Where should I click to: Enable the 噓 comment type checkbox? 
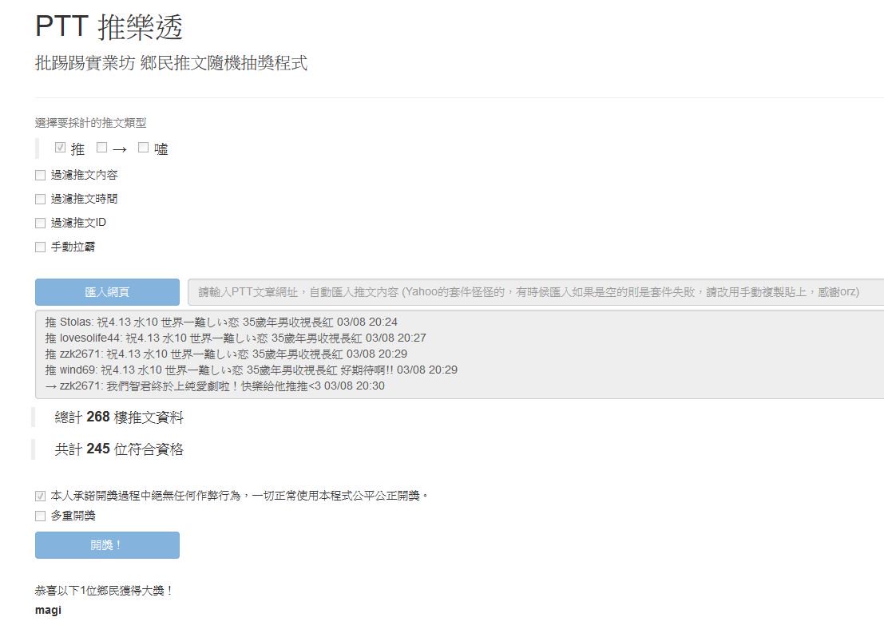tap(143, 148)
